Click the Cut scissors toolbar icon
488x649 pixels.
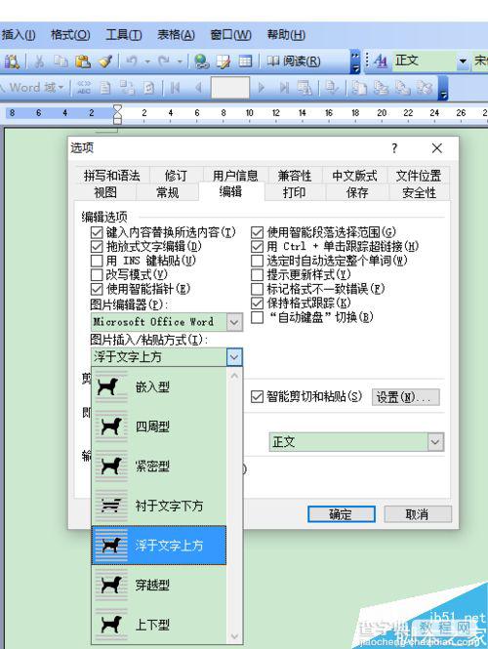pyautogui.click(x=40, y=61)
